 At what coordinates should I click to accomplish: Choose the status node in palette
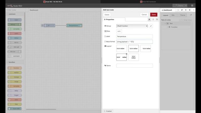click(15, 38)
